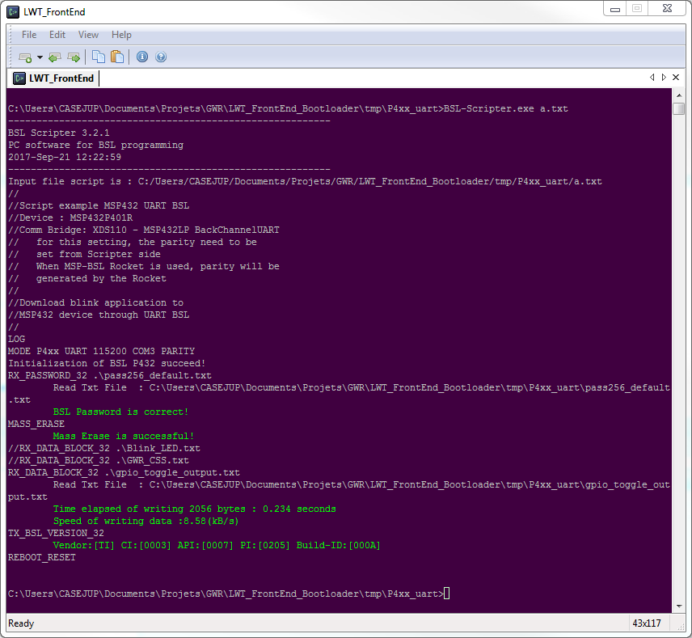Viewport: 692px width, 638px height.
Task: Open the About info icon
Action: pos(142,57)
